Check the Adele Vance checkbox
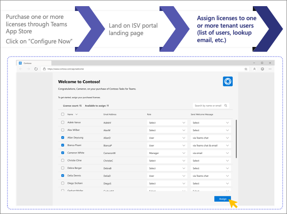The height and width of the screenshot is (214, 287). pos(63,122)
